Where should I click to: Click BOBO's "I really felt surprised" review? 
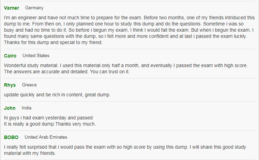coord(125,150)
